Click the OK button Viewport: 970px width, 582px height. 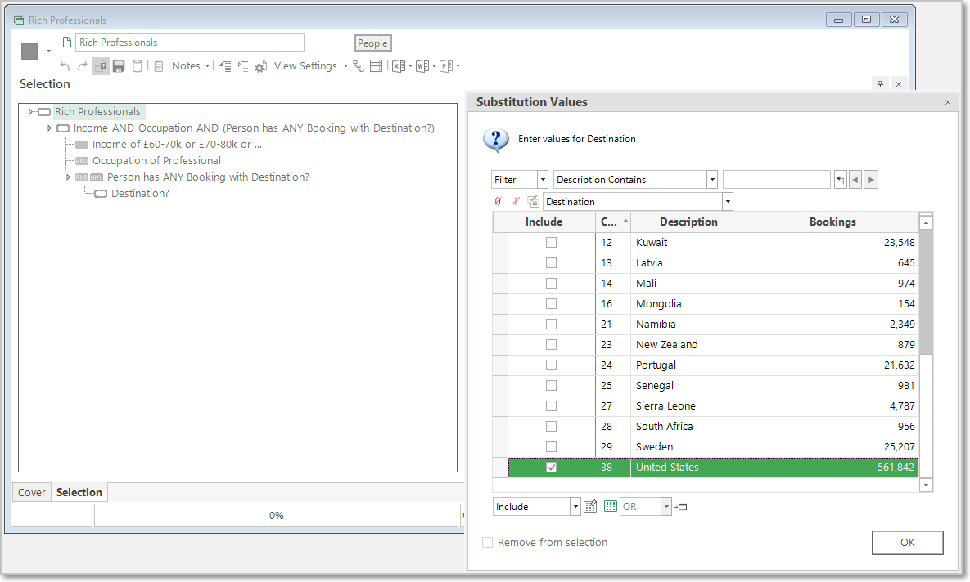(908, 543)
